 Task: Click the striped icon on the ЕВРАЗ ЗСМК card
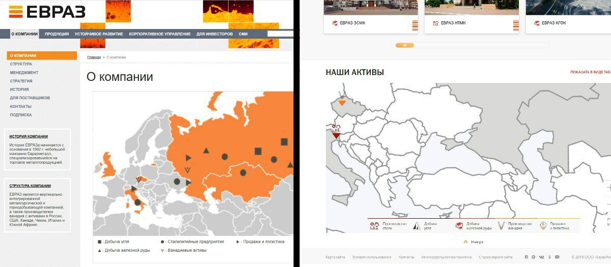coord(415,25)
